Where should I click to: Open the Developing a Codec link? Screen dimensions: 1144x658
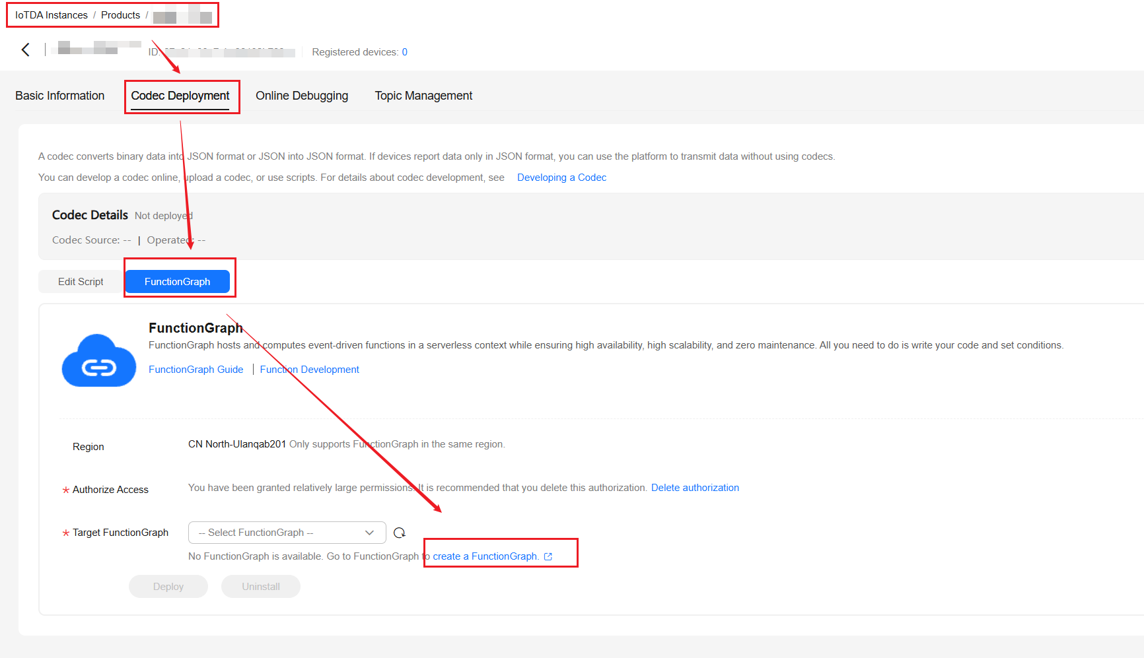(561, 178)
